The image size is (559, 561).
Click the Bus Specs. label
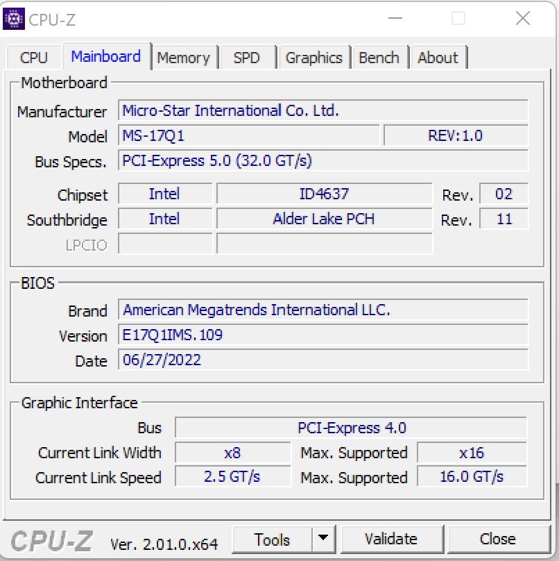(71, 162)
